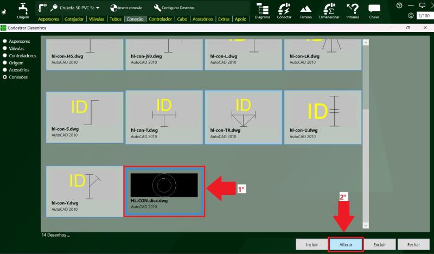Image resolution: width=434 pixels, height=254 pixels.
Task: Click scrollbar down arrow in drawings list
Action: (365, 225)
